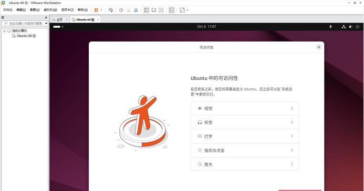Toggle the thumbnail bar view icon
364x191 pixels.
point(154,10)
